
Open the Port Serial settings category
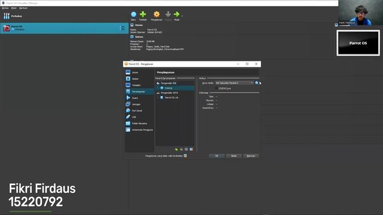139,110
